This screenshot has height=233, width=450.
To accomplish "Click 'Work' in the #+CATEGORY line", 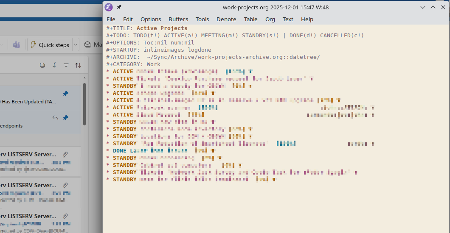I will click(x=154, y=64).
